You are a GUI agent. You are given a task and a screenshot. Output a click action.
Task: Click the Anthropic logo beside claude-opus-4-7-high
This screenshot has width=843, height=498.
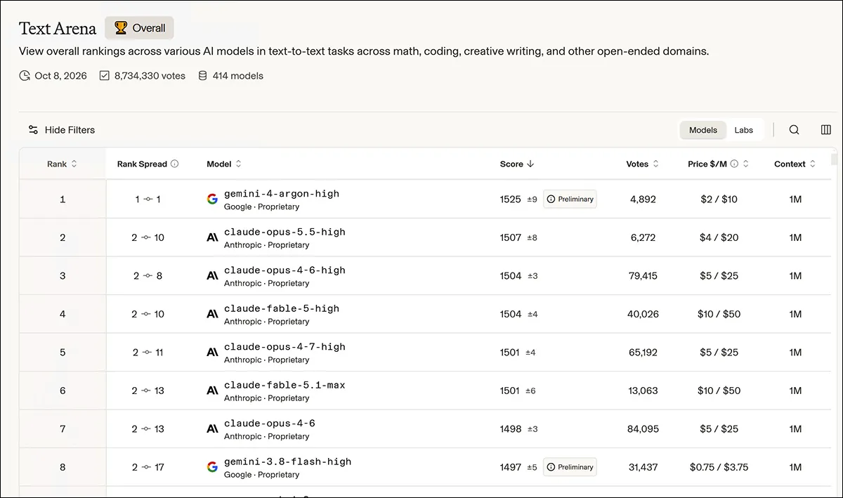coord(212,352)
